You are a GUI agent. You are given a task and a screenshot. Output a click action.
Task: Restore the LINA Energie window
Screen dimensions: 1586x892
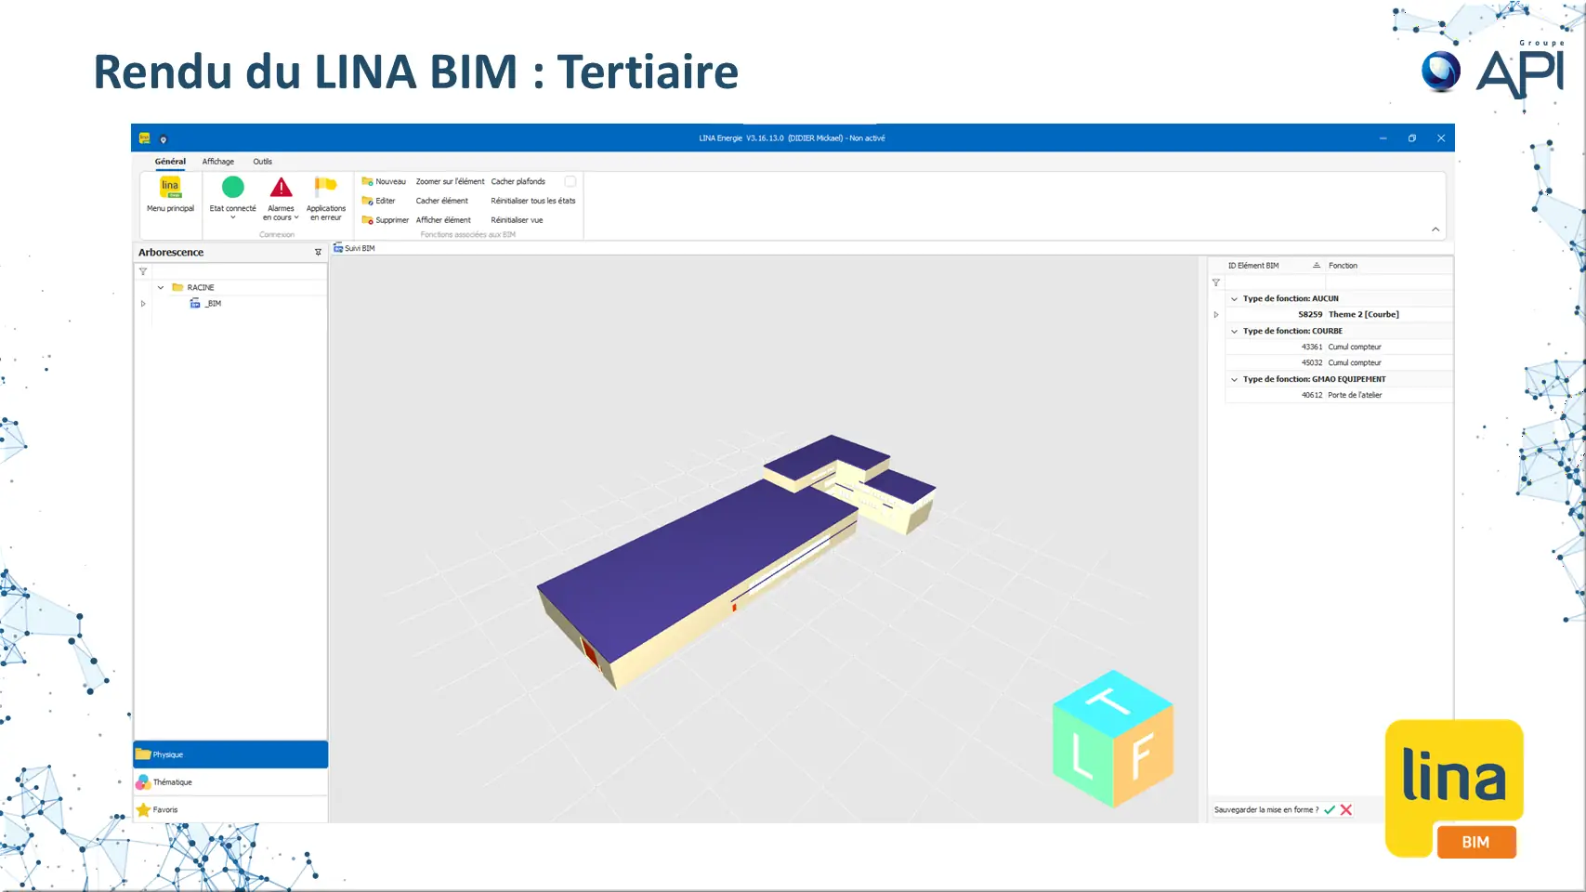pos(1411,138)
